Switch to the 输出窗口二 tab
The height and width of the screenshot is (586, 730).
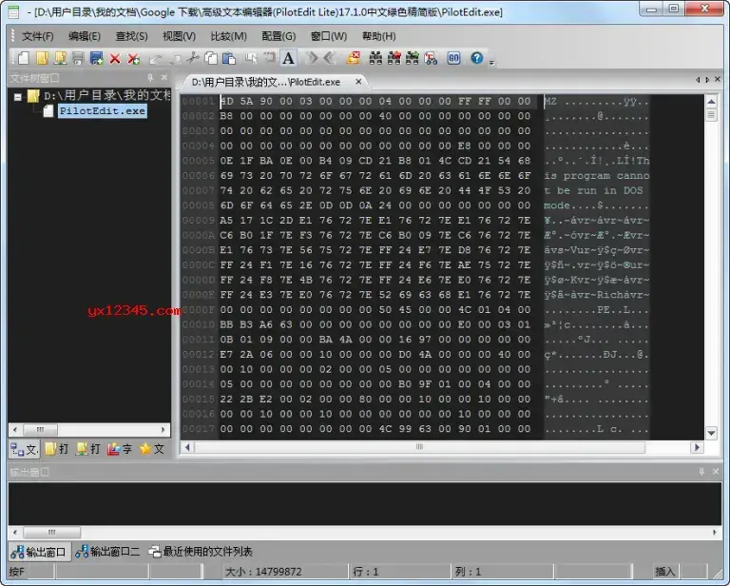tap(107, 552)
